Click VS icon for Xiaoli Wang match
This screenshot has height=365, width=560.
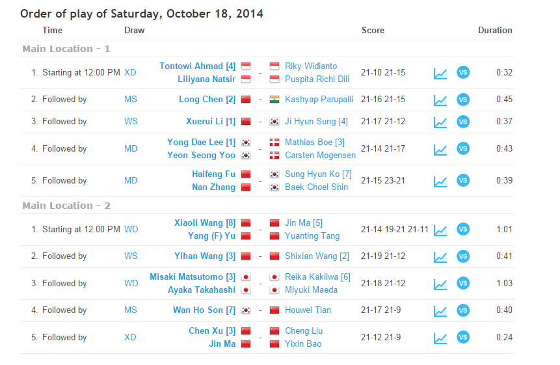point(463,230)
